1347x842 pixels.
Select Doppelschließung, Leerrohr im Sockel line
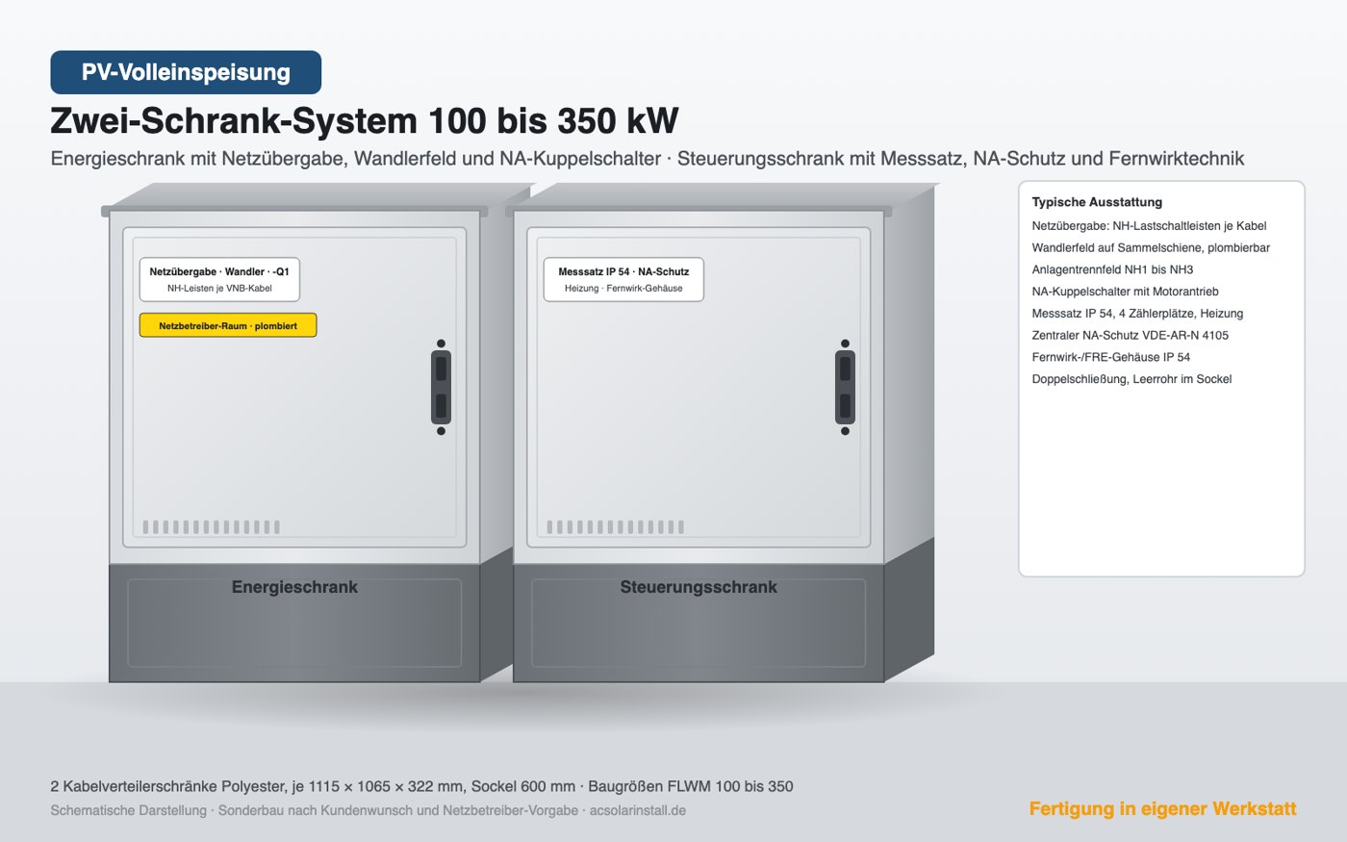coord(1131,379)
